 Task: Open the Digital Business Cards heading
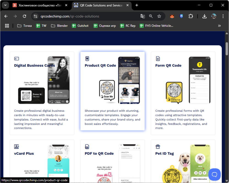[34, 65]
